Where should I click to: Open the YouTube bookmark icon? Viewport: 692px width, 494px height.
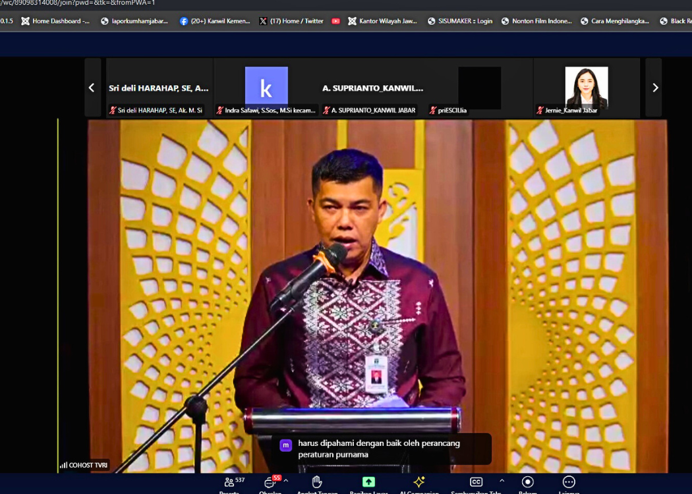click(336, 21)
